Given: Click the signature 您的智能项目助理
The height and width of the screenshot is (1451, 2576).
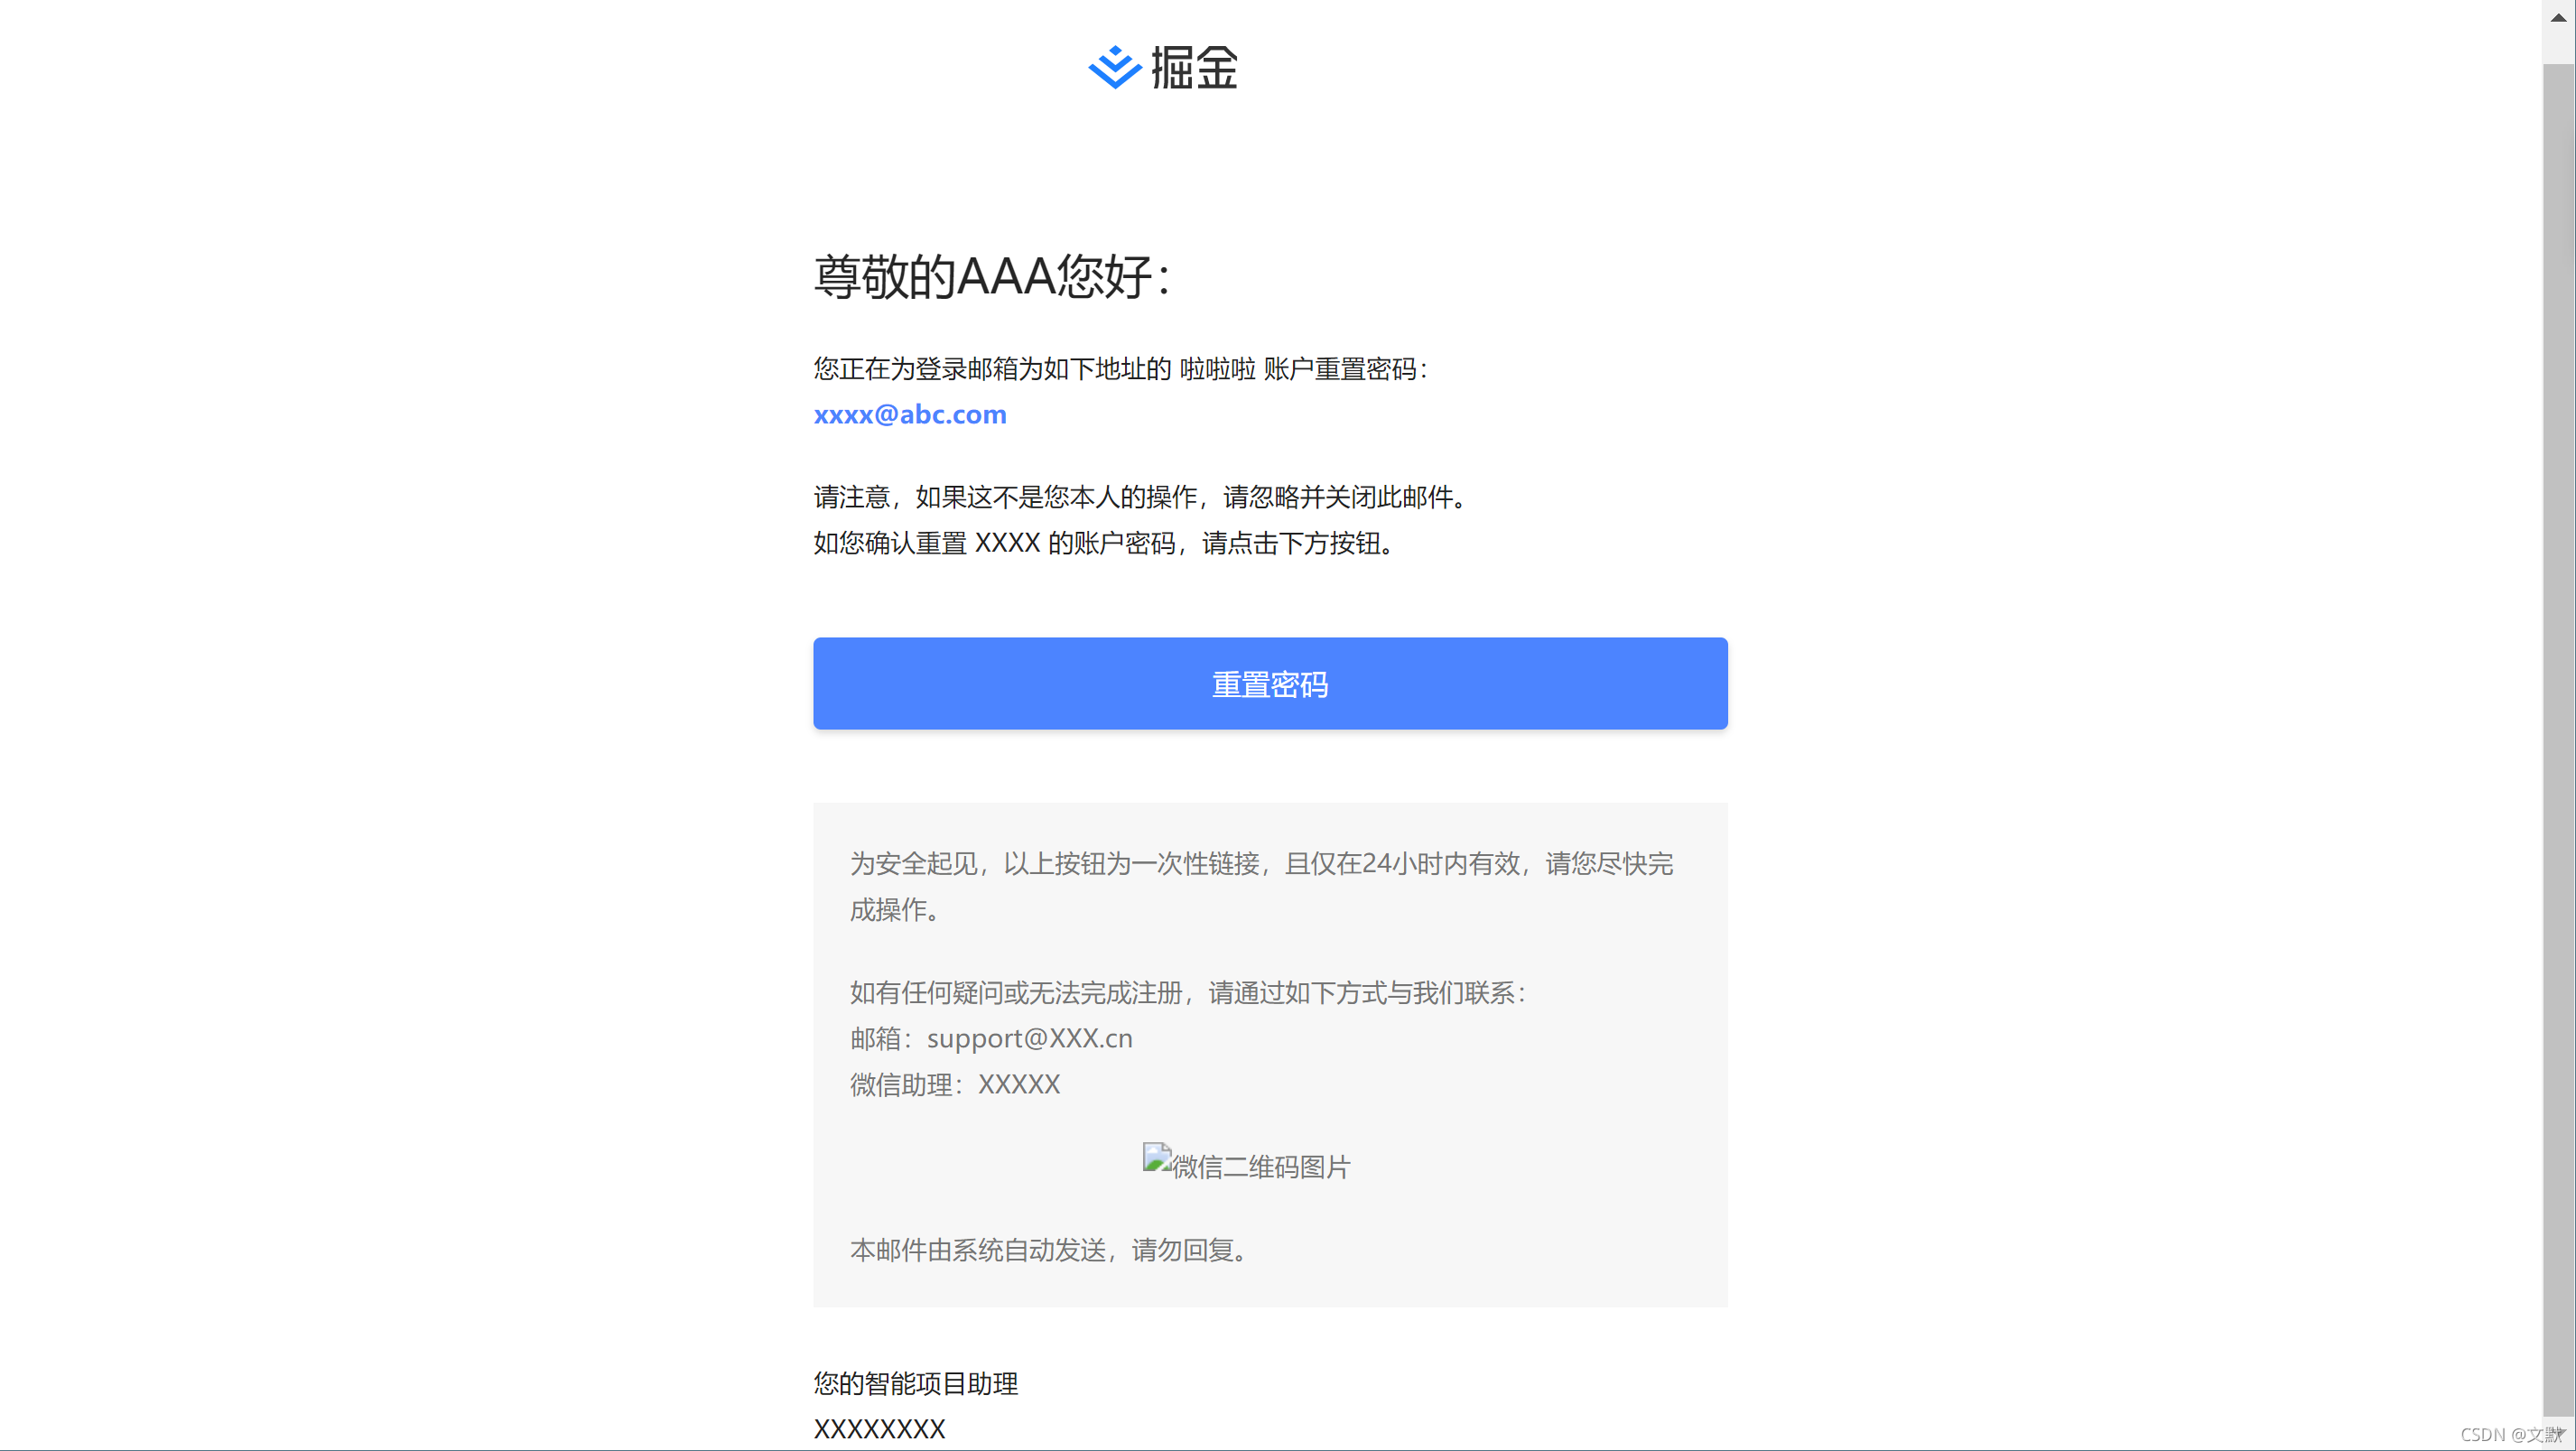Looking at the screenshot, I should [x=916, y=1383].
